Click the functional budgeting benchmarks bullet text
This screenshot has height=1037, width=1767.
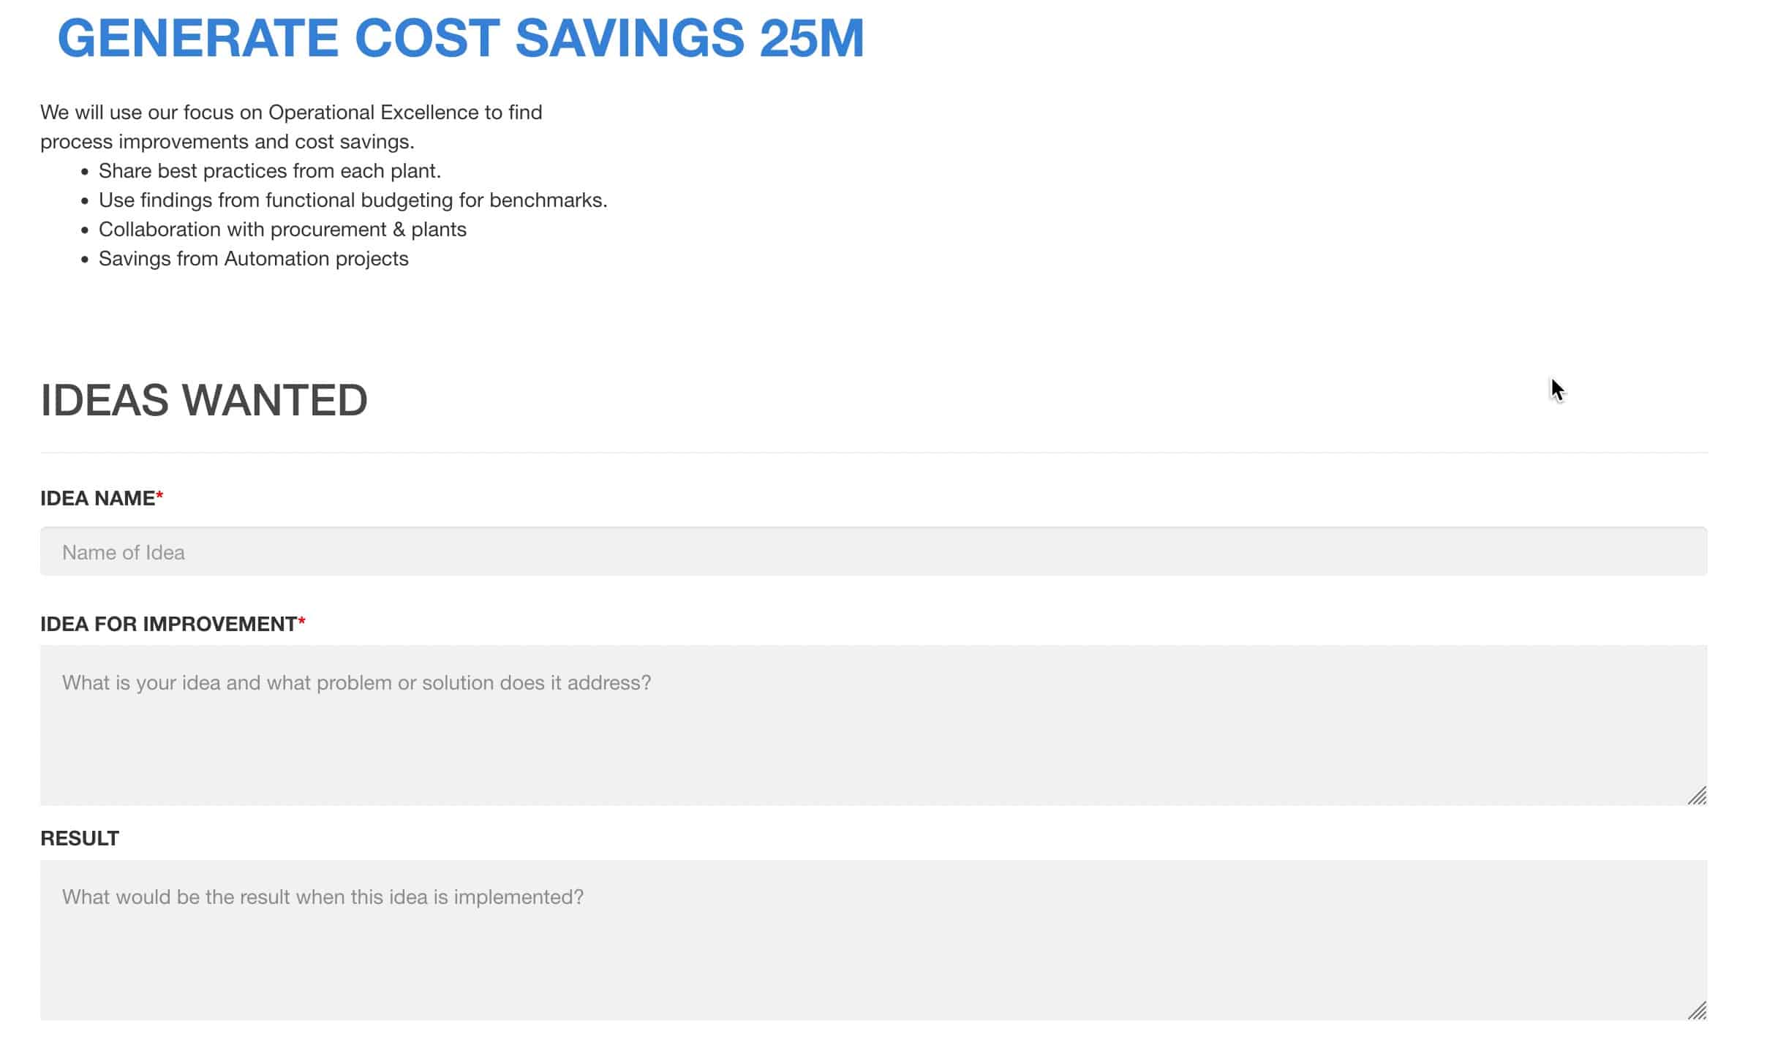click(x=353, y=200)
